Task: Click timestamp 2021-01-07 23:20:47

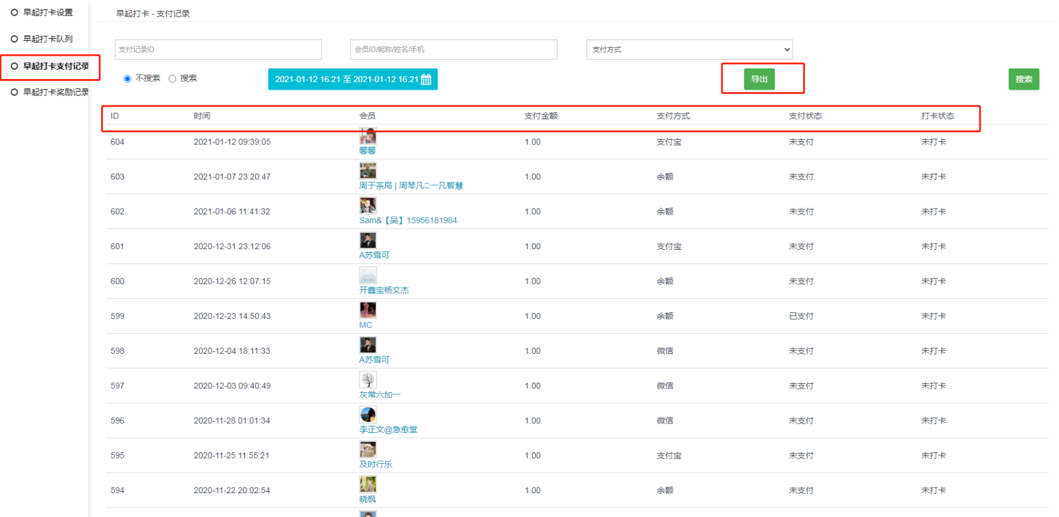Action: click(x=232, y=177)
